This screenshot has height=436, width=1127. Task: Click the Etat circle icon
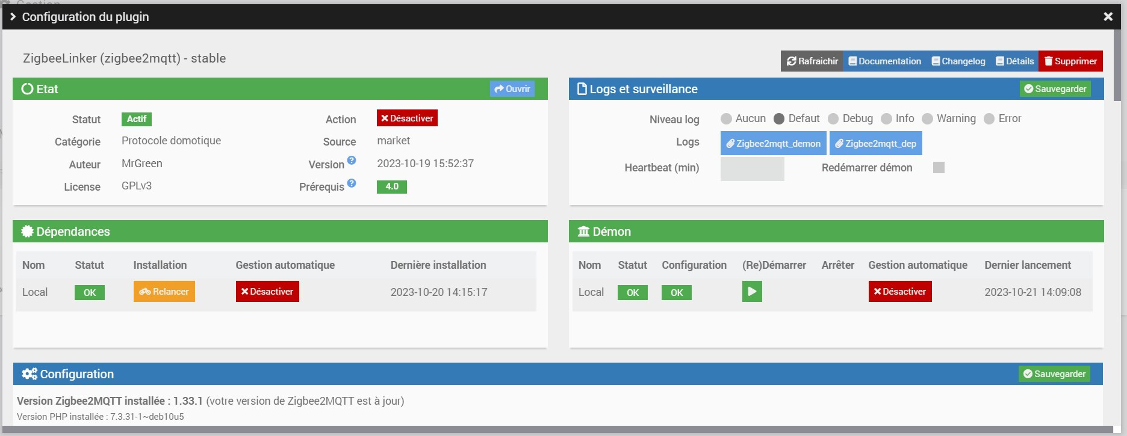point(27,89)
